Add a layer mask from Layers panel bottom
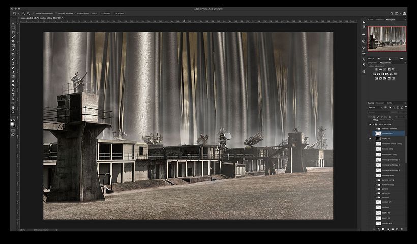417x244 pixels. [x=383, y=229]
